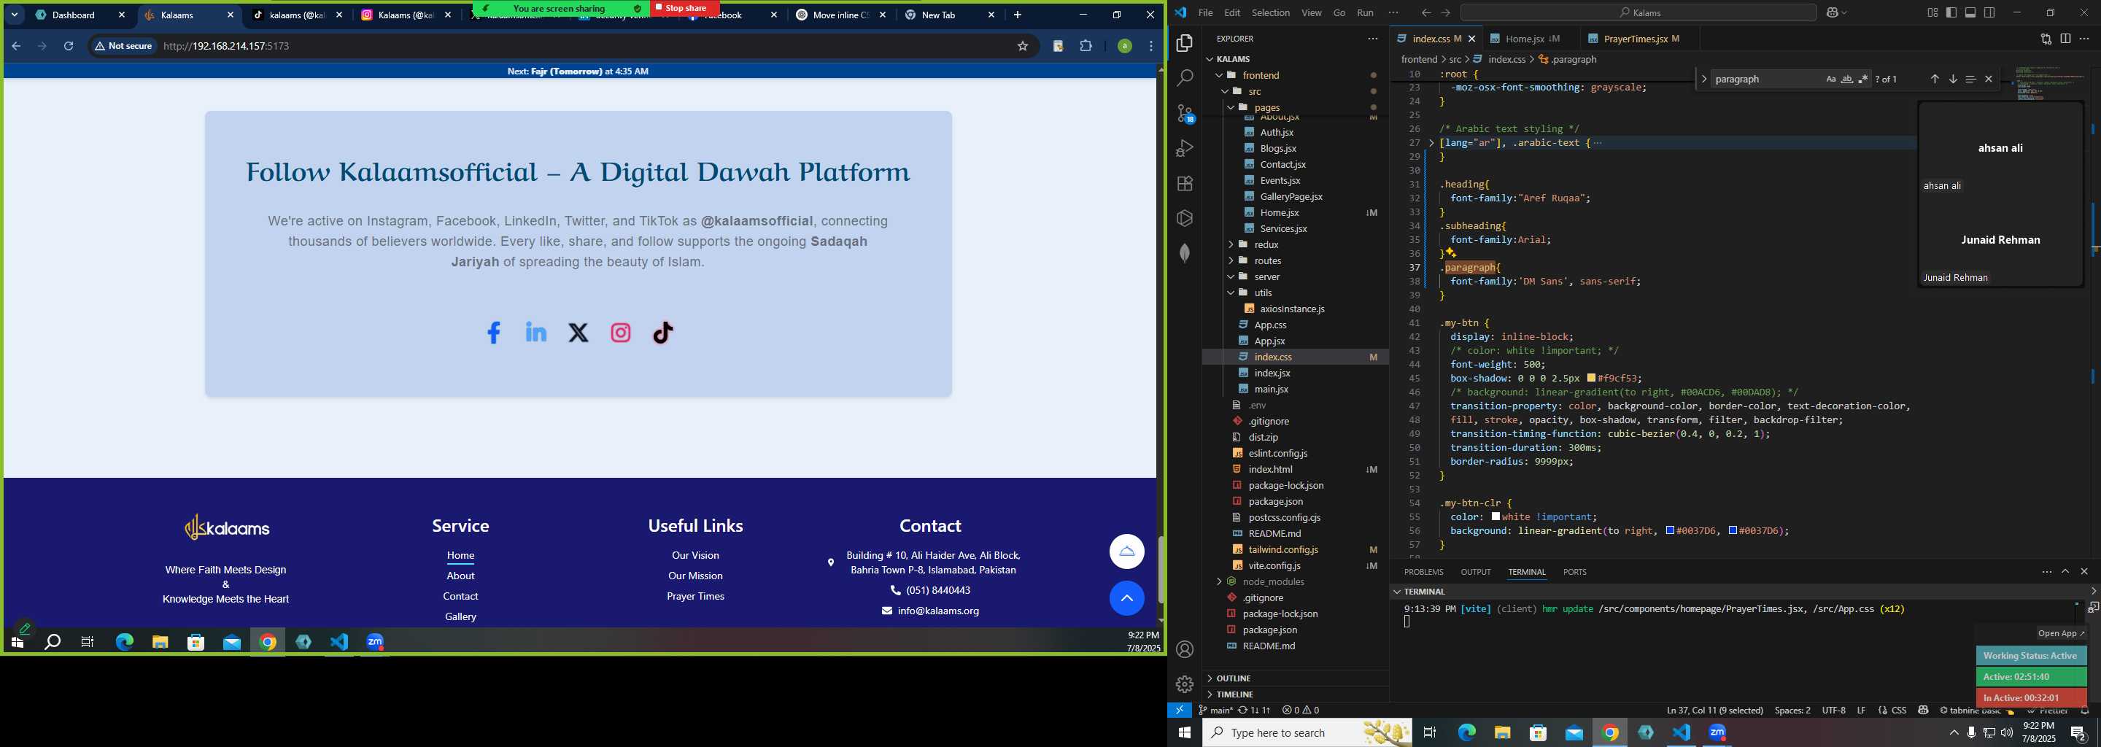Click the Instagram icon on the webpage

click(621, 333)
